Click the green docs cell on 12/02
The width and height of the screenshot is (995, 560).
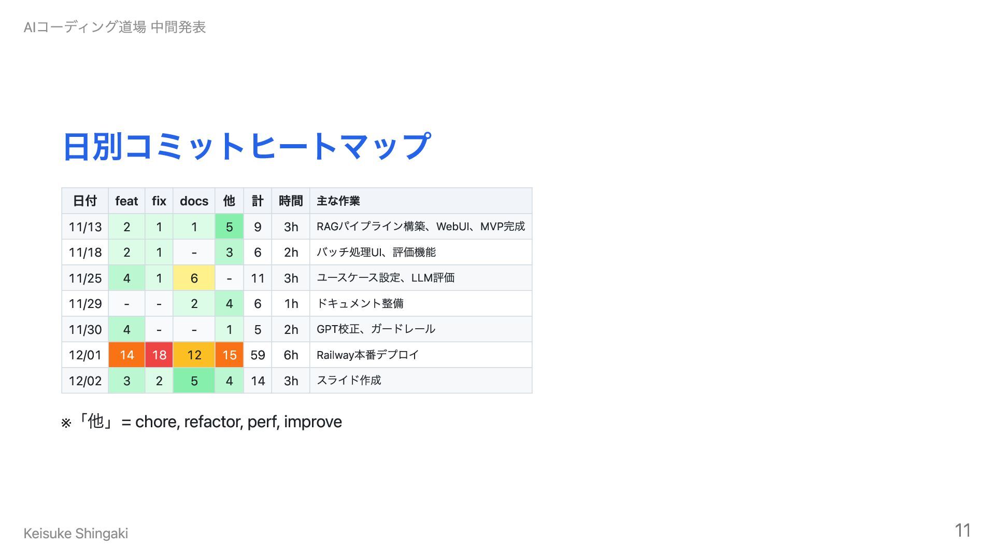coord(194,381)
